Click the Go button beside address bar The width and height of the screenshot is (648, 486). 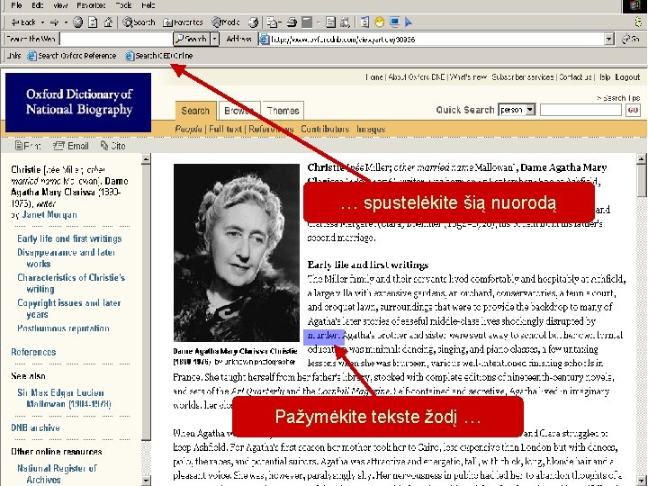click(x=632, y=40)
